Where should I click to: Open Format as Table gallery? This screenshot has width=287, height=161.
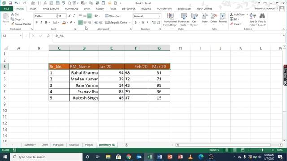pyautogui.click(x=183, y=20)
